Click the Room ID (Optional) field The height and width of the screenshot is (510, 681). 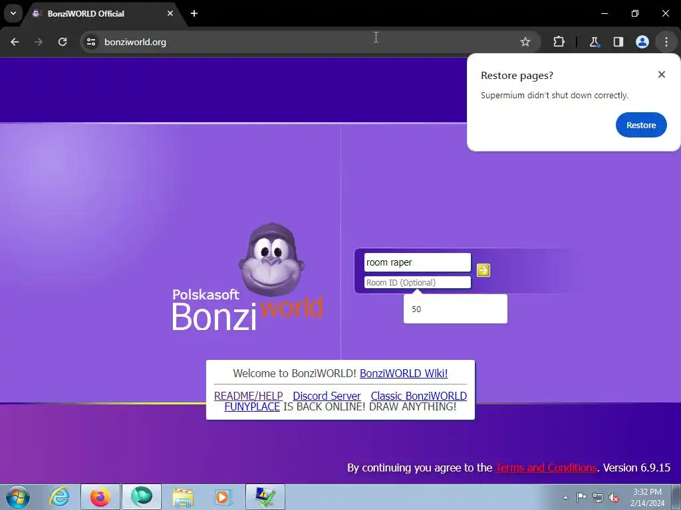pos(418,283)
